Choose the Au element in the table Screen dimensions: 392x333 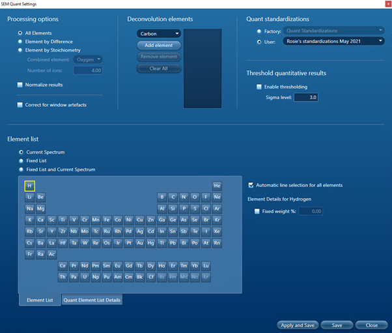(139, 243)
